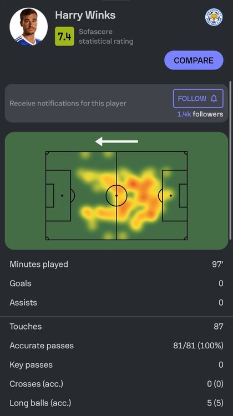This screenshot has height=416, width=233.
Task: Click the notification bell icon
Action: coord(214,99)
